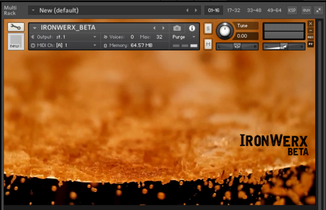Open the Purge dropdown menu

184,37
